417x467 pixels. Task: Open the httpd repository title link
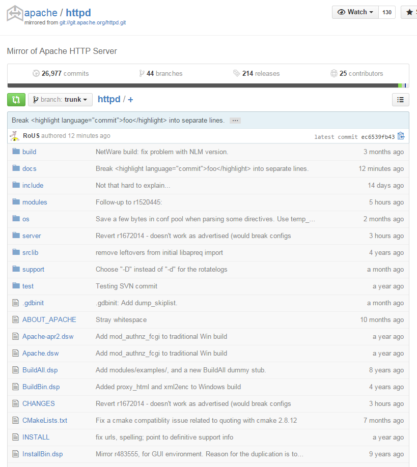pos(78,13)
